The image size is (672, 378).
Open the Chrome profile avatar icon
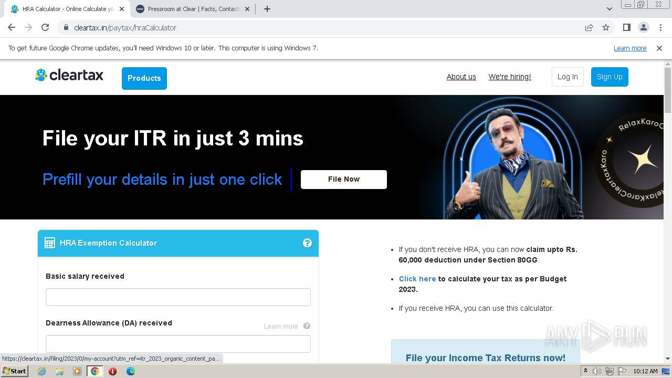tap(643, 27)
